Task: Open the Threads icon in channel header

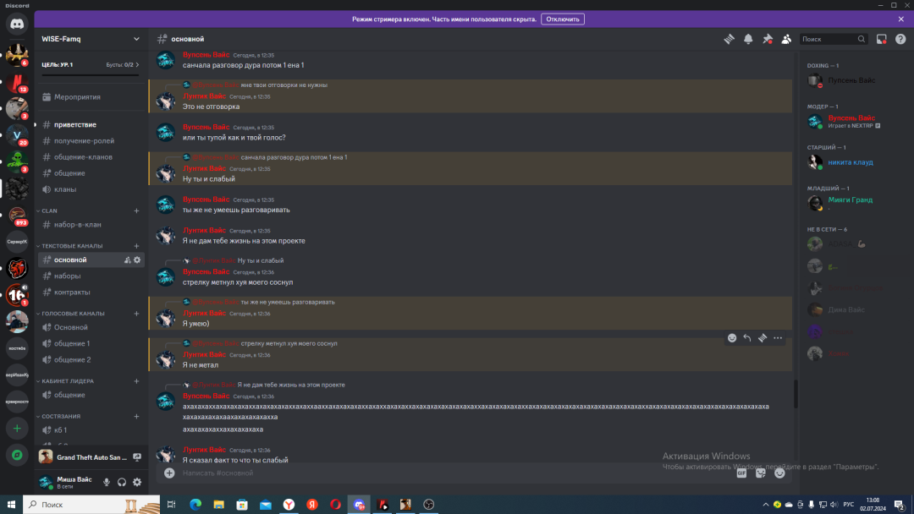Action: (x=728, y=39)
